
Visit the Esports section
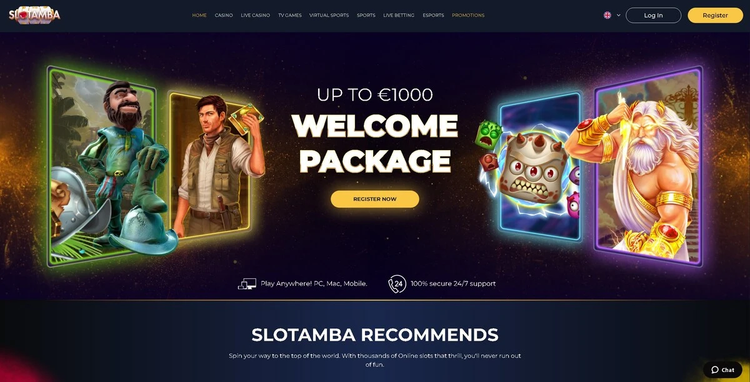(x=433, y=15)
